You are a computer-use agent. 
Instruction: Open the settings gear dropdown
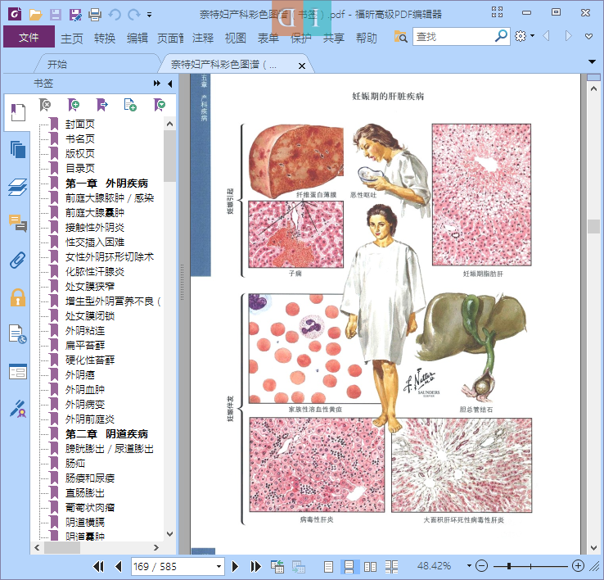(525, 36)
